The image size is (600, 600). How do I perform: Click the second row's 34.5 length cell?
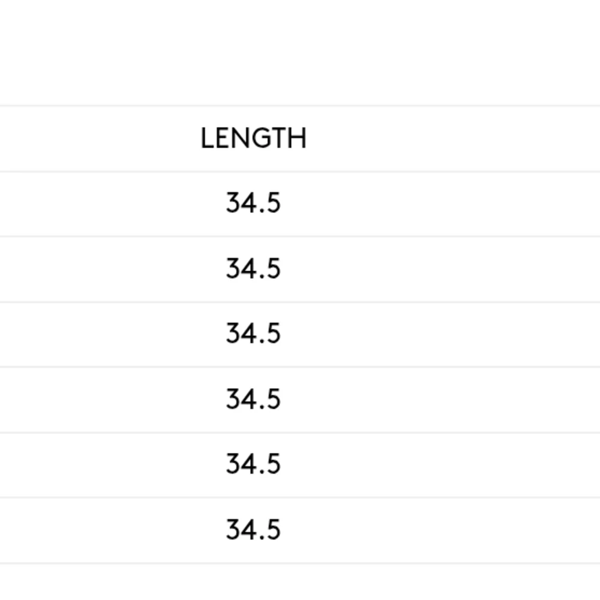tap(253, 269)
